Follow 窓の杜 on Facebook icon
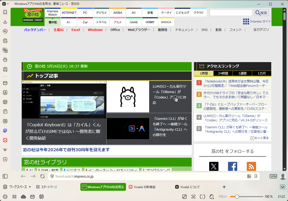 pyautogui.click(x=233, y=166)
